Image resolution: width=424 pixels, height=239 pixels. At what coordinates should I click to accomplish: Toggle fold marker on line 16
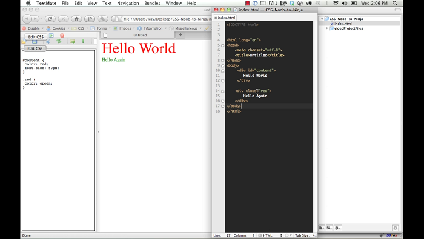click(222, 101)
